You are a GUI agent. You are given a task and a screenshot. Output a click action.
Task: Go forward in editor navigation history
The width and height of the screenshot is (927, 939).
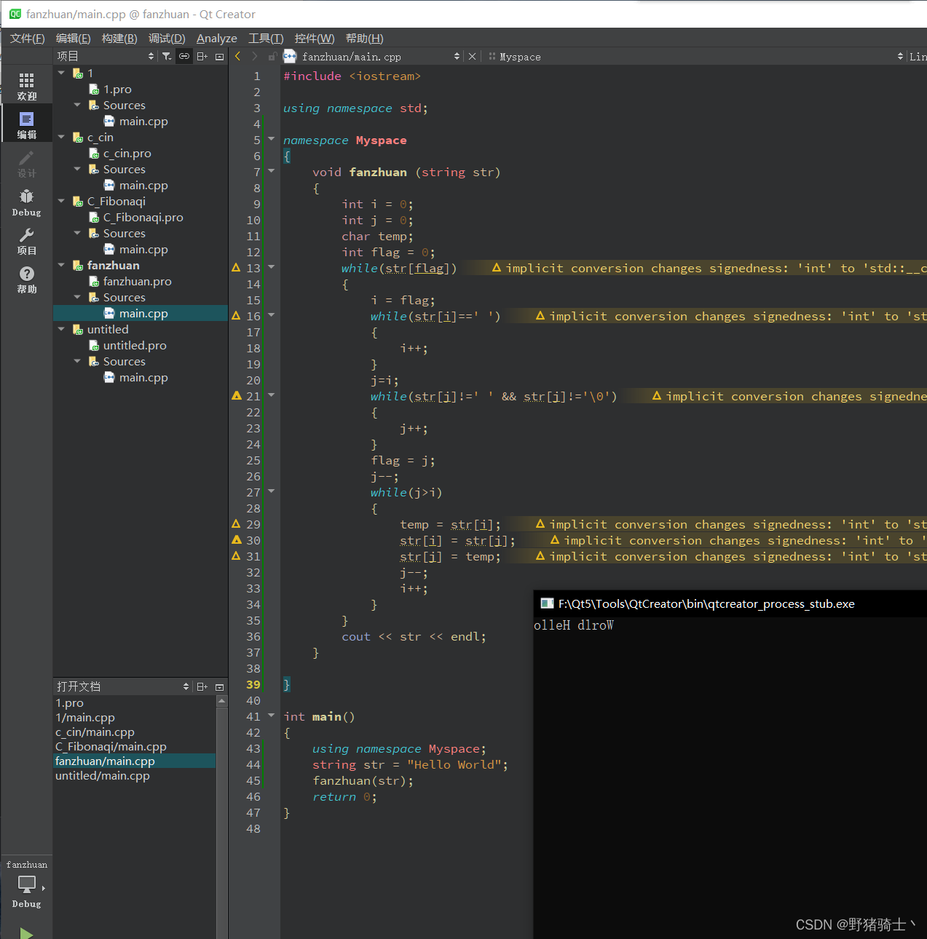click(254, 56)
